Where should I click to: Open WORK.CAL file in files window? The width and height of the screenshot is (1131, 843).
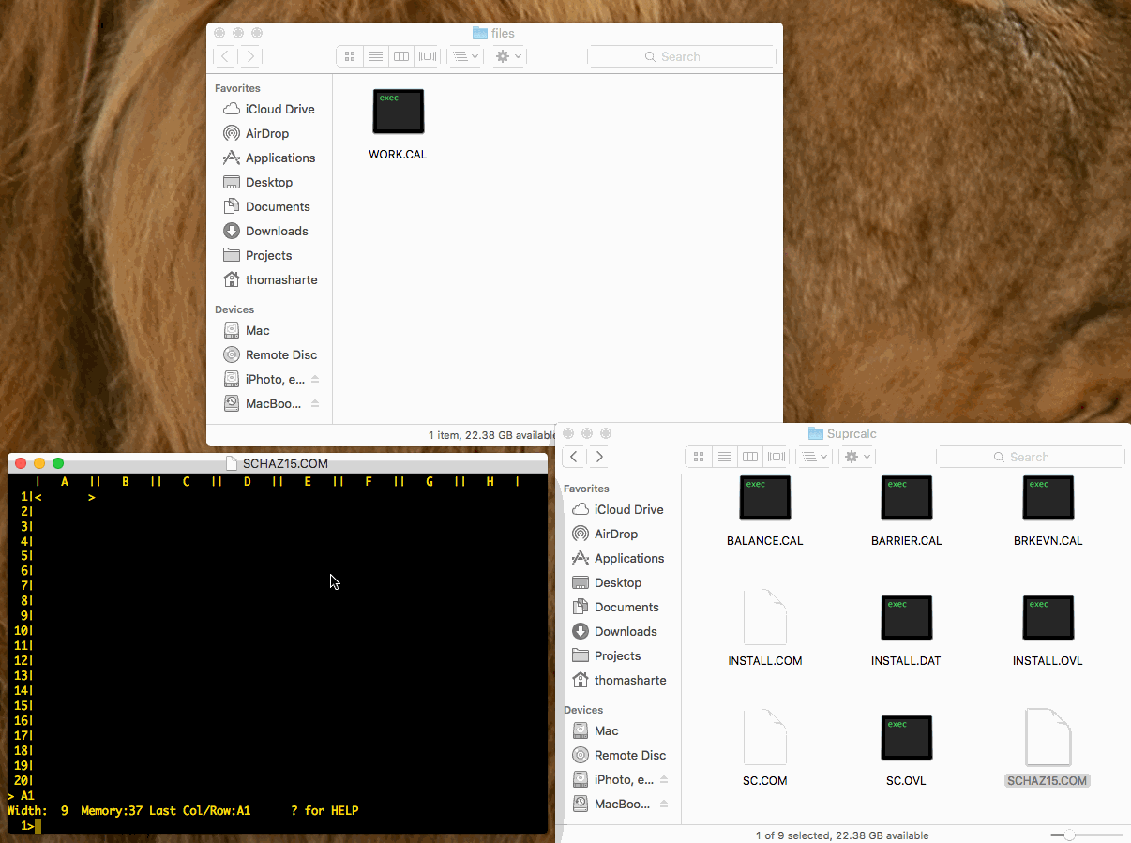(x=399, y=112)
